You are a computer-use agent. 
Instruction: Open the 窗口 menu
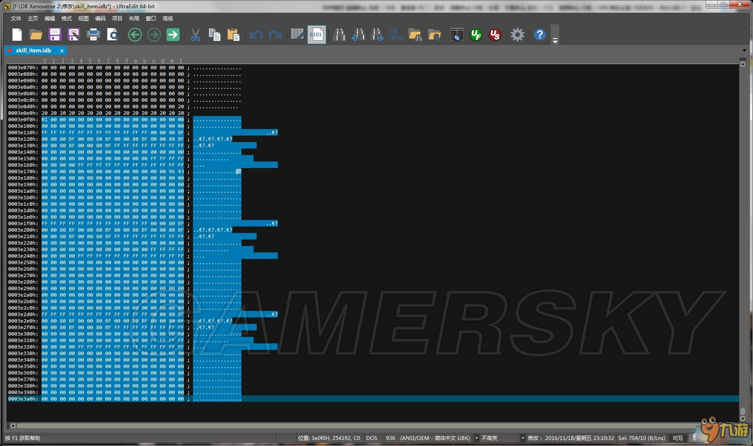tap(151, 18)
